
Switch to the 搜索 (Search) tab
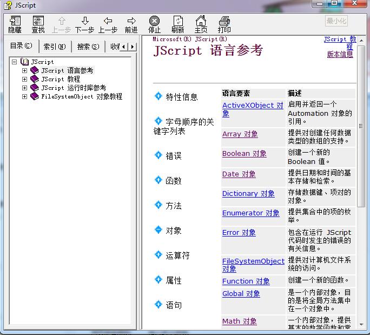88,47
